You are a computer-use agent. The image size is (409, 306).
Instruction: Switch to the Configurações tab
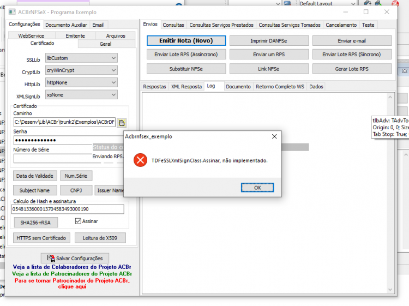coord(25,24)
